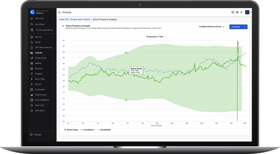Open Data Factory from the sidebar

click(x=41, y=94)
